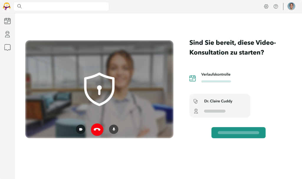Hang up with the red call button
The width and height of the screenshot is (302, 179).
coord(97,129)
